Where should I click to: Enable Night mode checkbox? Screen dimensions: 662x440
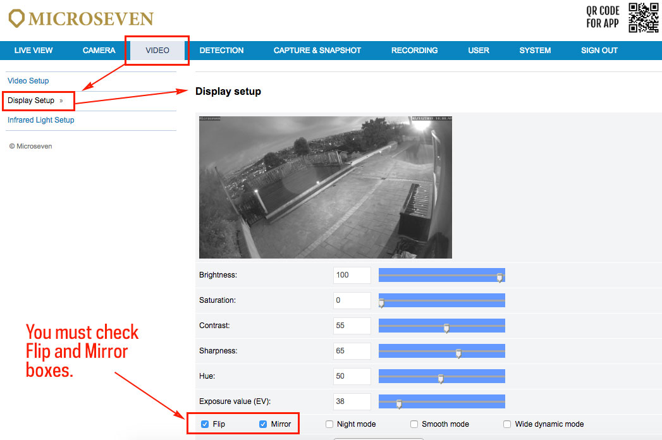point(329,424)
